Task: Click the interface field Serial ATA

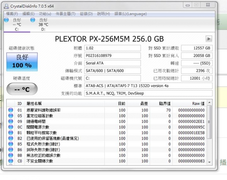Action: coord(113,63)
